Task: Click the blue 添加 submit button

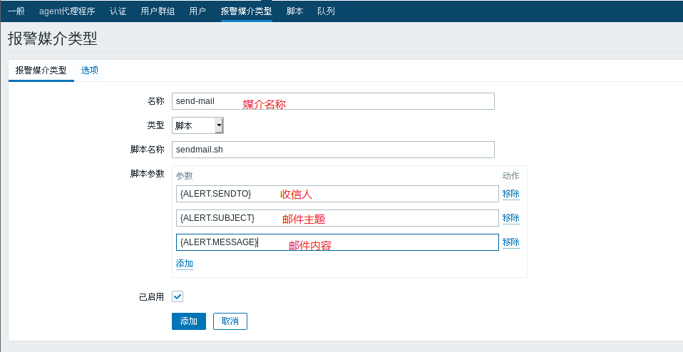Action: click(x=189, y=321)
